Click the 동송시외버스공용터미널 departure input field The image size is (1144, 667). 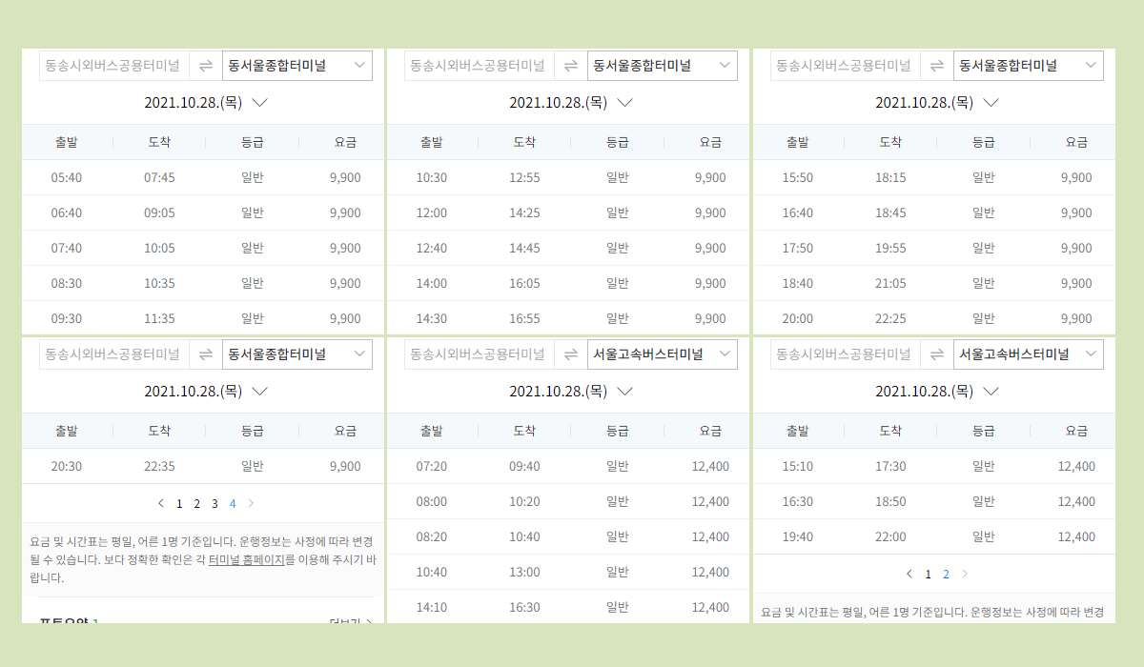(x=113, y=65)
